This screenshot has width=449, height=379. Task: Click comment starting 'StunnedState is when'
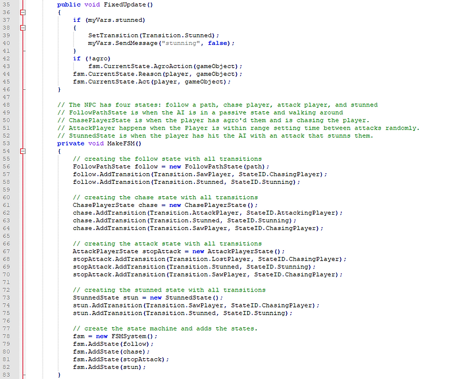[215, 135]
